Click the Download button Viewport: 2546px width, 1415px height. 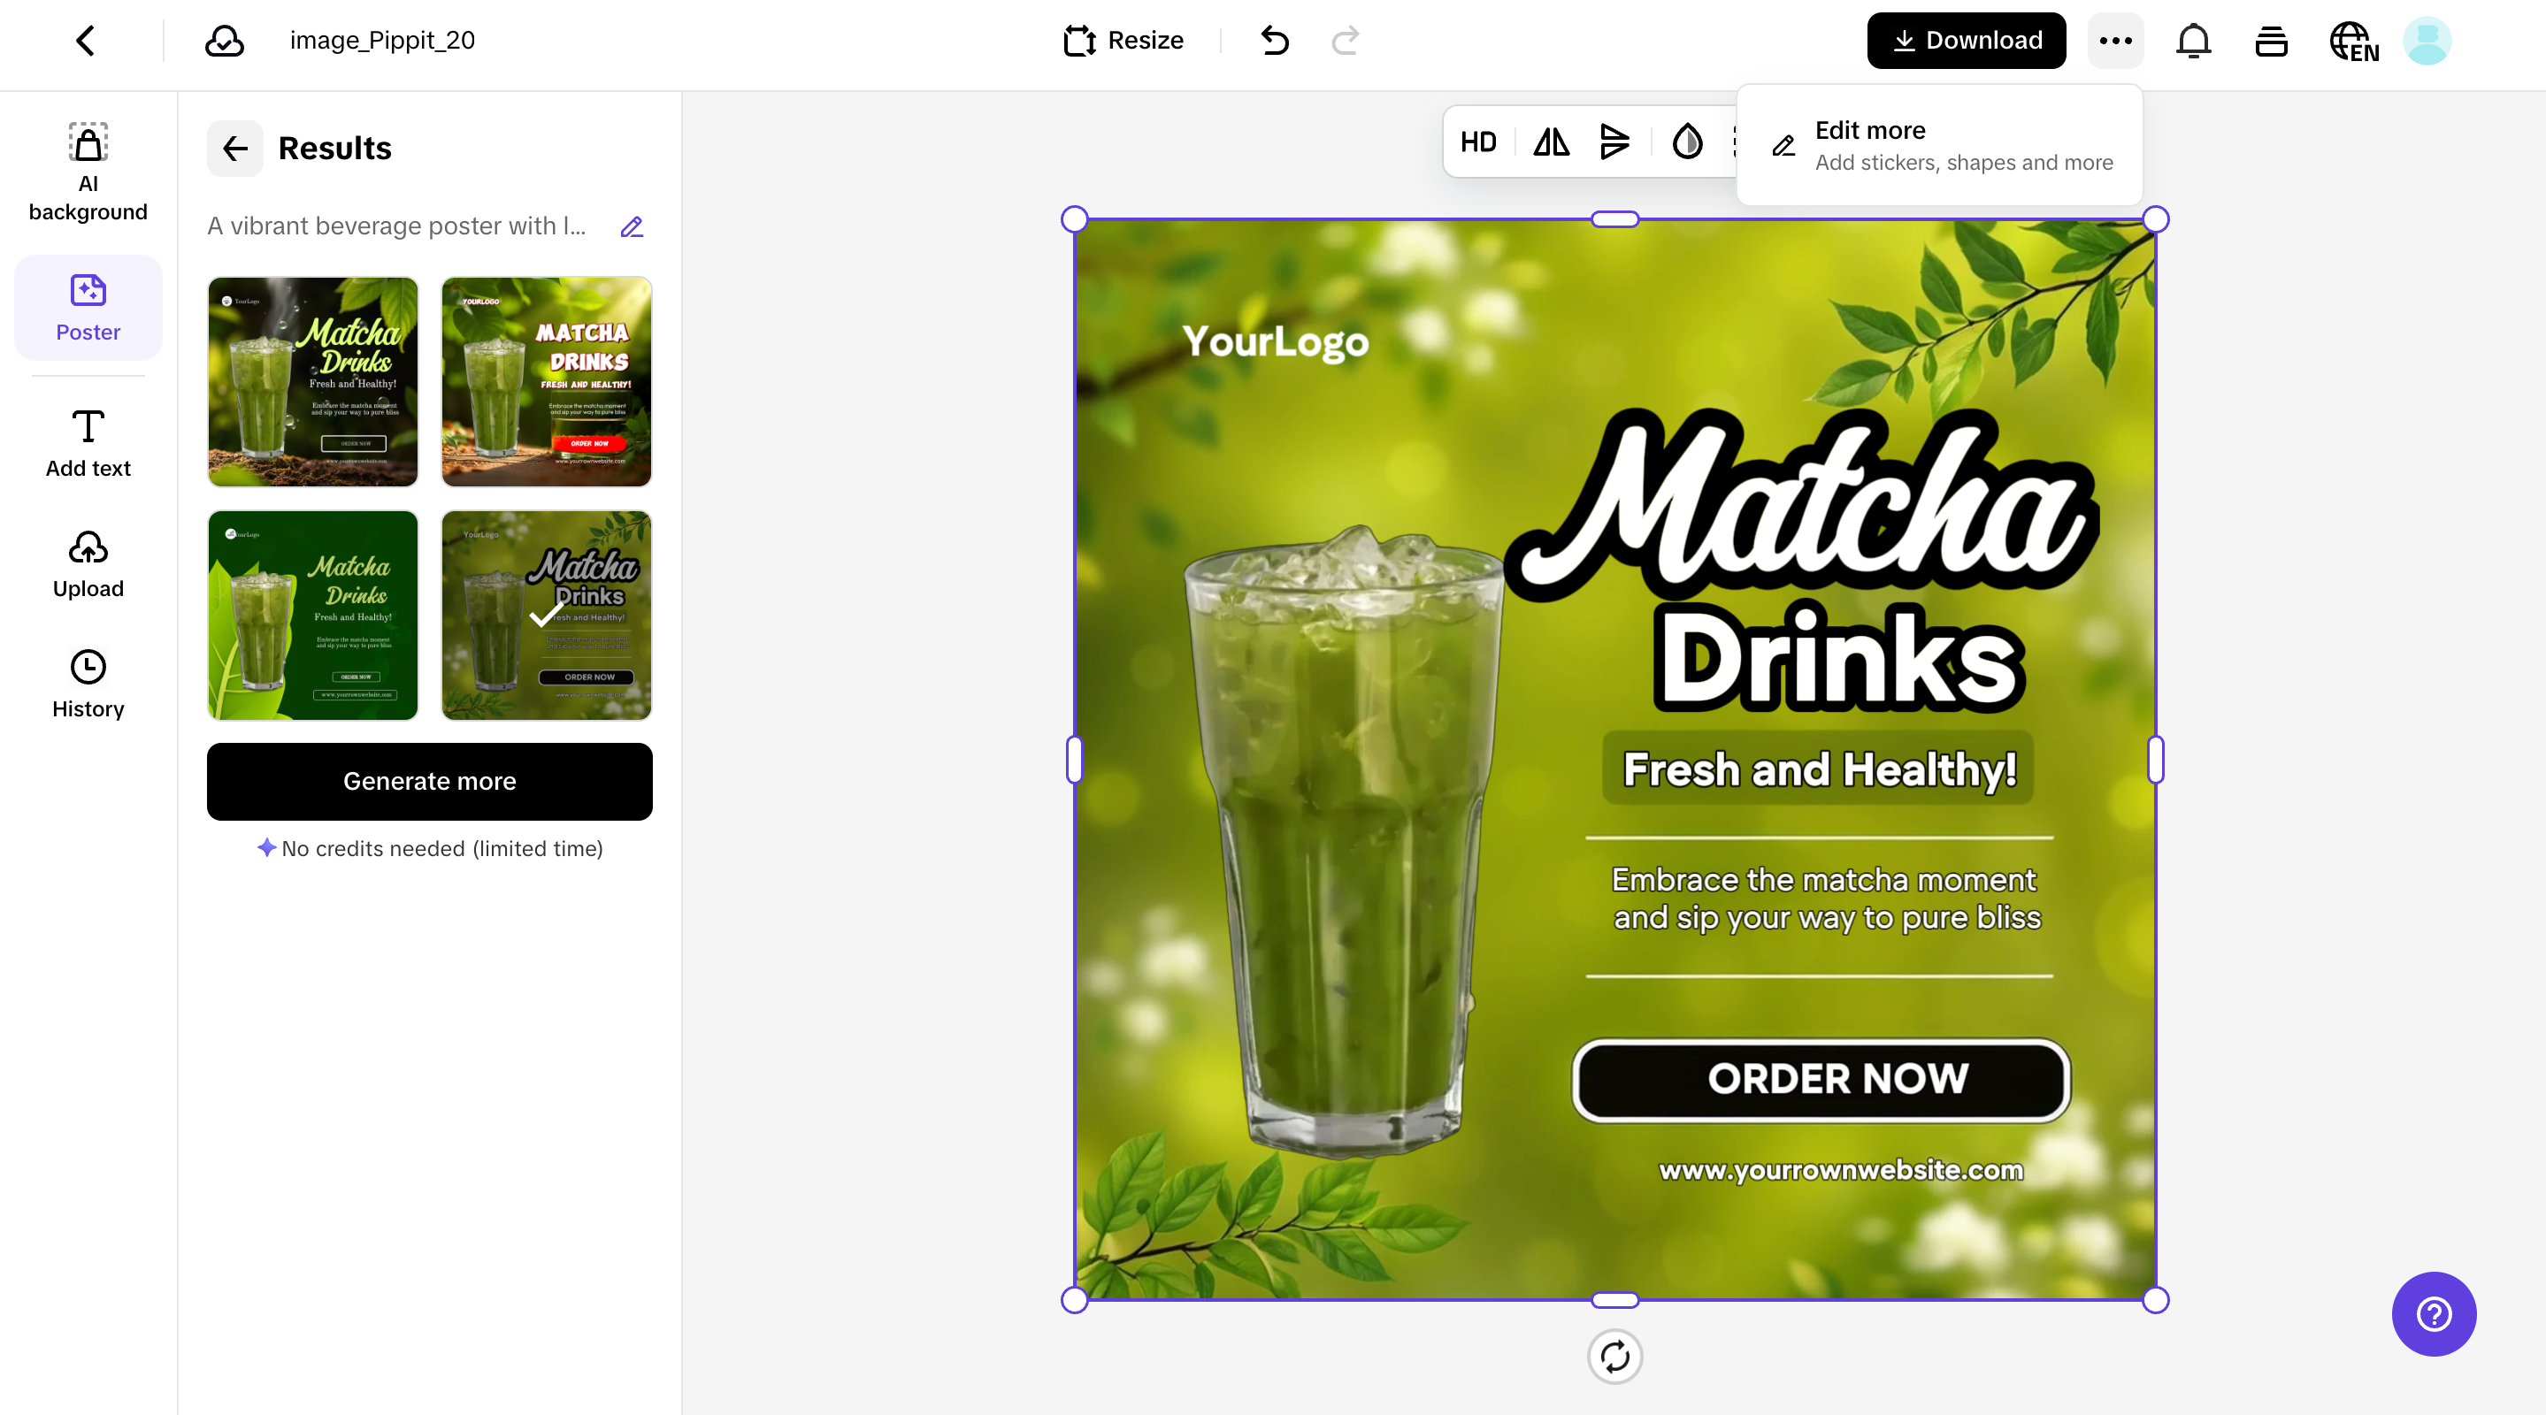pos(1966,41)
